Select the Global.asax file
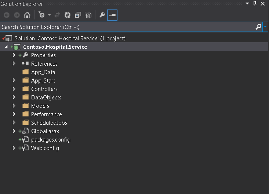This screenshot has height=194, width=269. [x=45, y=131]
